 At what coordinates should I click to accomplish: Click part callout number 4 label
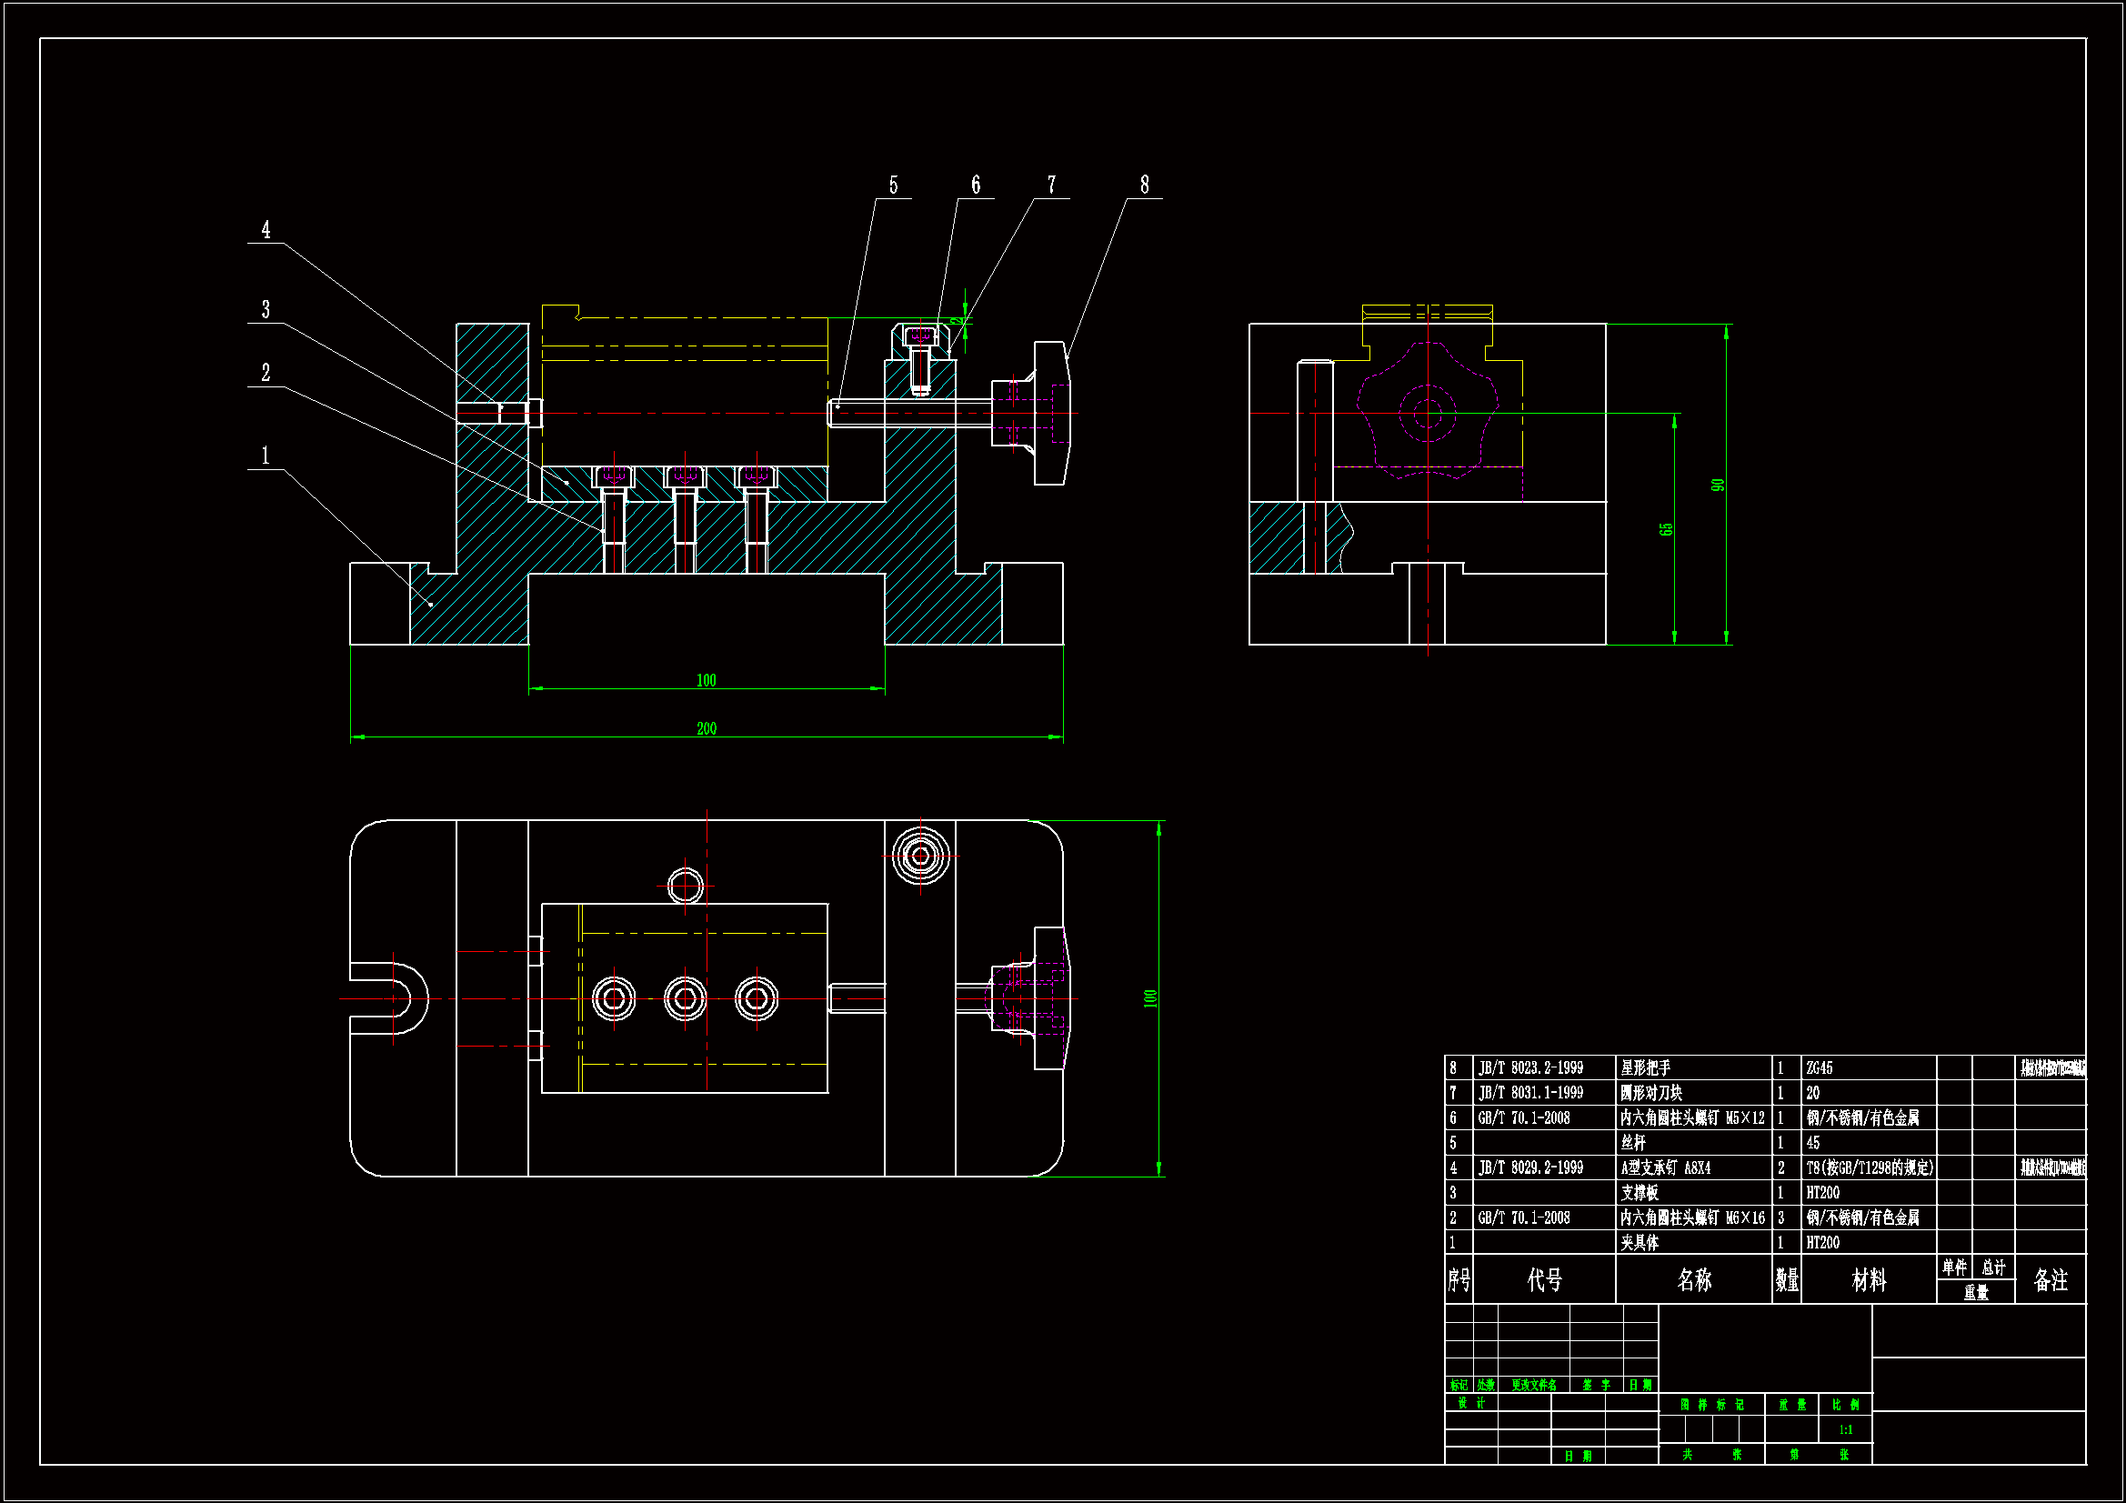(x=266, y=230)
